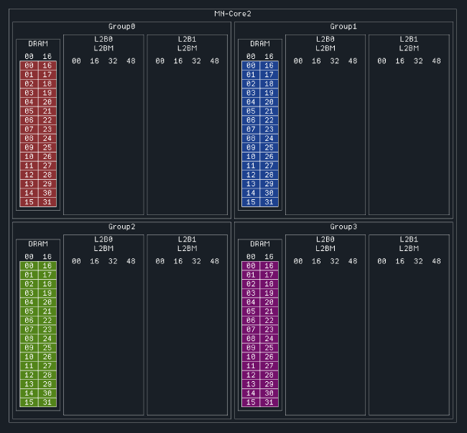Select the L2B0 label in Group0
This screenshot has width=467, height=433.
(103, 40)
